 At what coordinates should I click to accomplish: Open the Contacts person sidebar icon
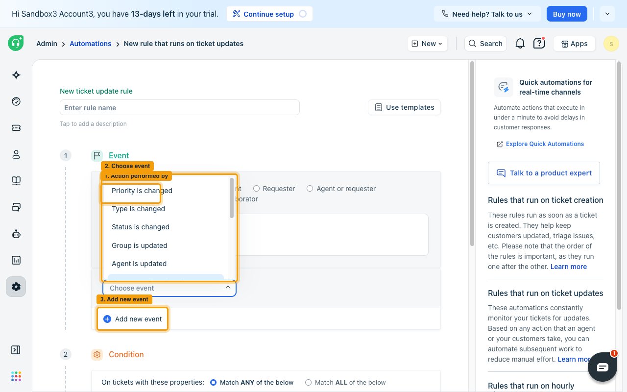pyautogui.click(x=16, y=154)
